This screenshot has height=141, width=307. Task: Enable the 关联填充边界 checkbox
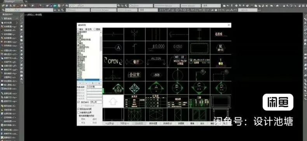[79, 112]
